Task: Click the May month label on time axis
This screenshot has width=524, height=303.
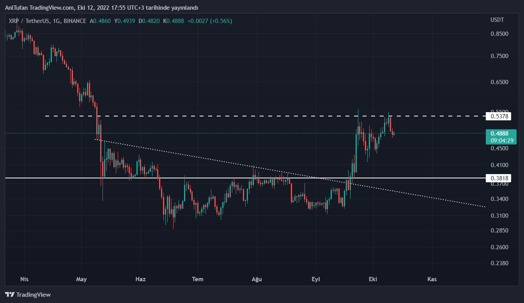Action: click(x=81, y=279)
